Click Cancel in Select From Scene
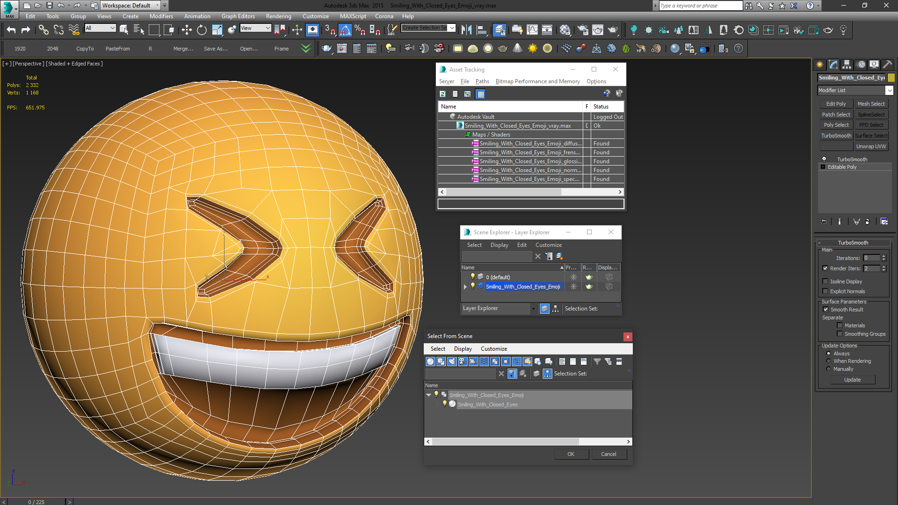This screenshot has width=898, height=505. click(x=608, y=454)
